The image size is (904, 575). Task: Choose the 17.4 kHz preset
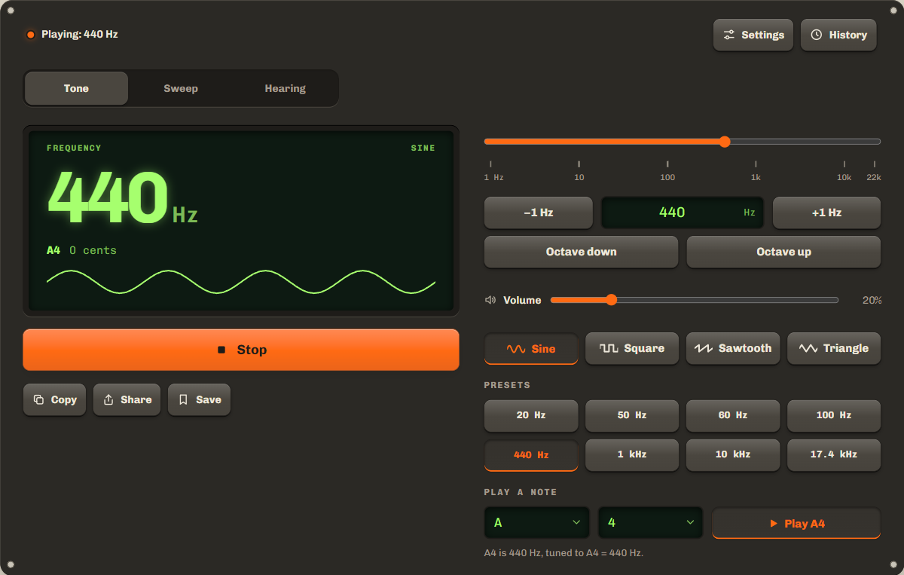(834, 454)
